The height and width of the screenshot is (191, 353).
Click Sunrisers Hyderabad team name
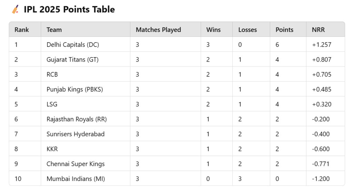tap(75, 134)
